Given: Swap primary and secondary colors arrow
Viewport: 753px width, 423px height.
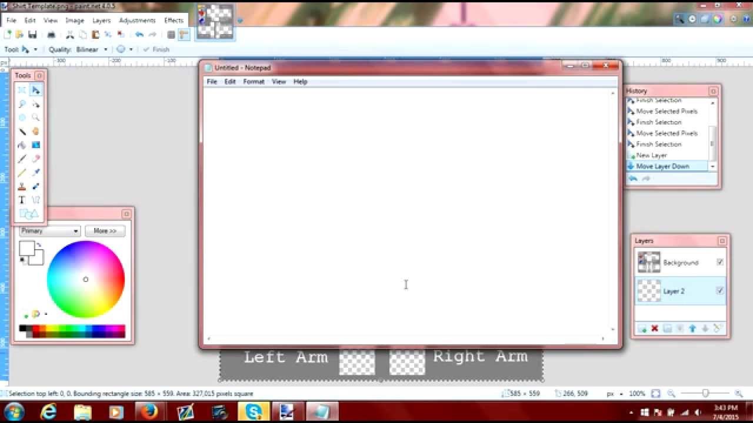Looking at the screenshot, I should pyautogui.click(x=39, y=246).
